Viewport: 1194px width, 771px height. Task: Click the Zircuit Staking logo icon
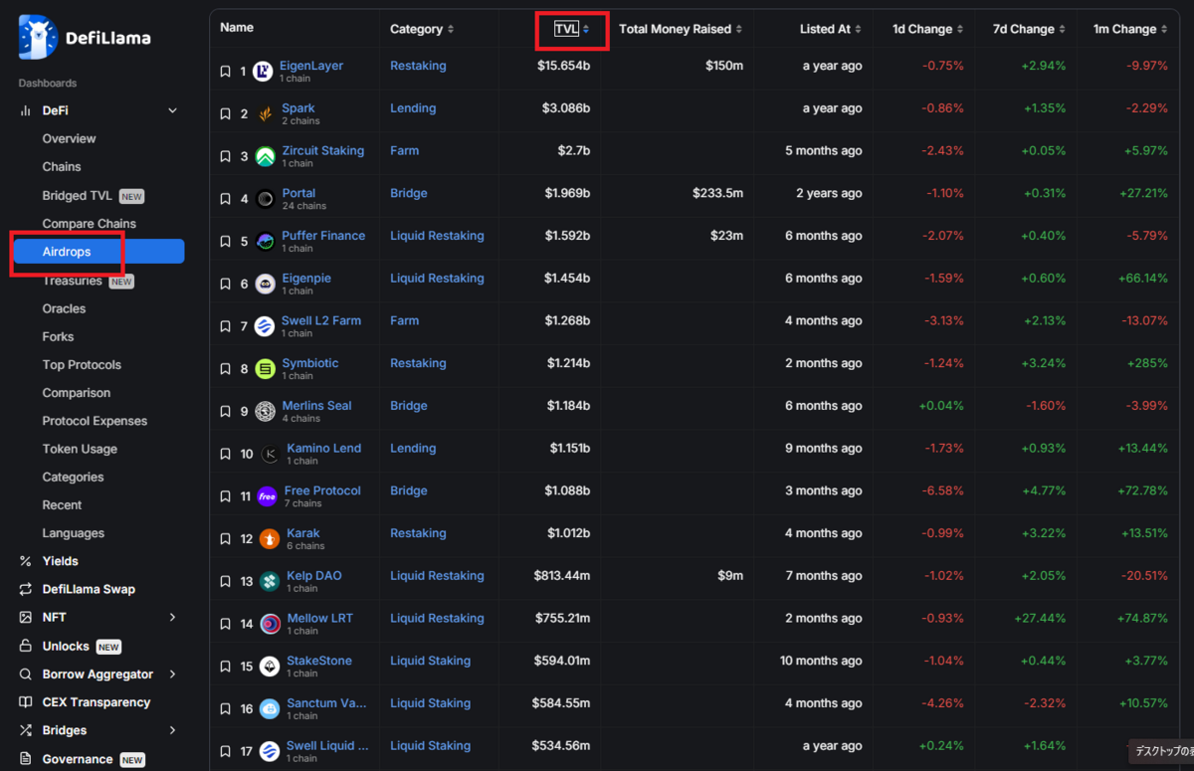[x=265, y=157]
